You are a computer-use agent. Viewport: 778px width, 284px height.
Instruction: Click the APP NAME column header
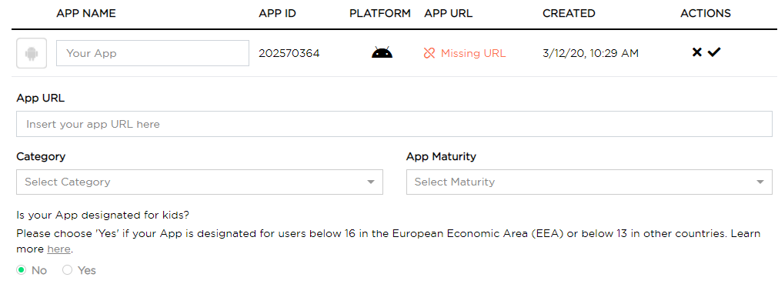point(86,13)
